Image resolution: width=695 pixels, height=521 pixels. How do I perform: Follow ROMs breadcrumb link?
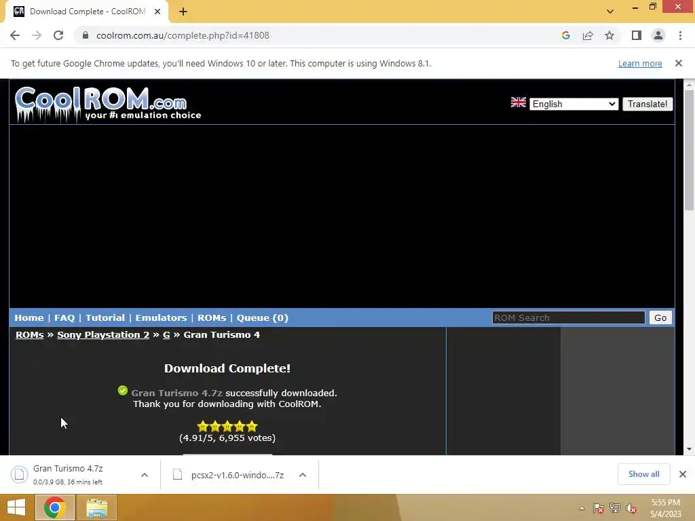29,335
